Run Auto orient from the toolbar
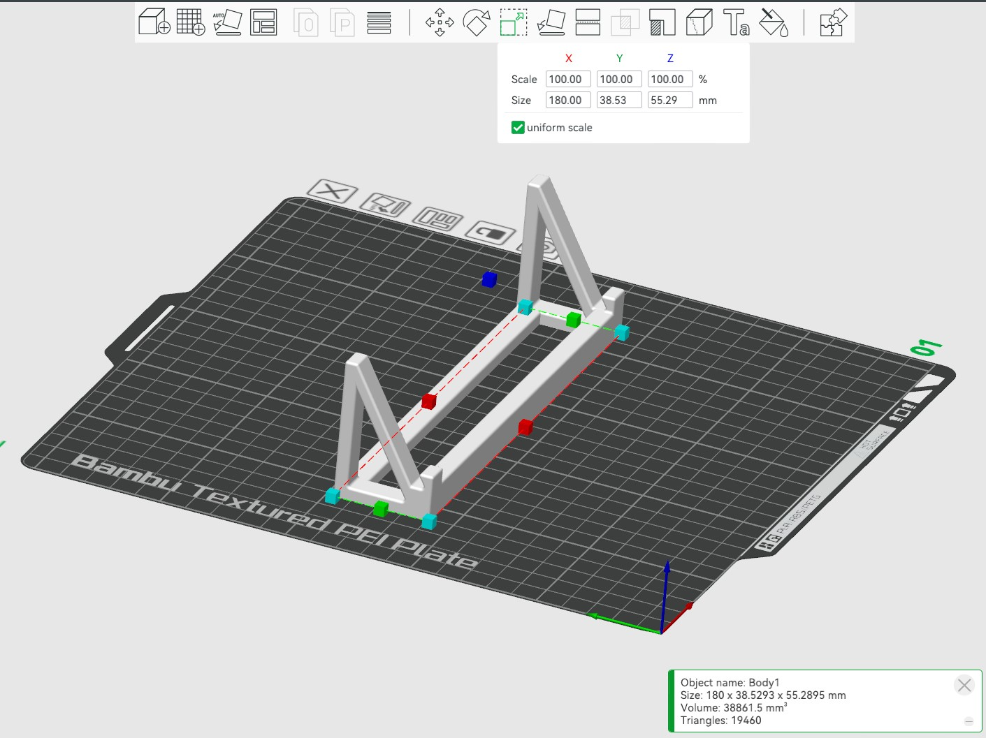The width and height of the screenshot is (986, 738). point(227,22)
